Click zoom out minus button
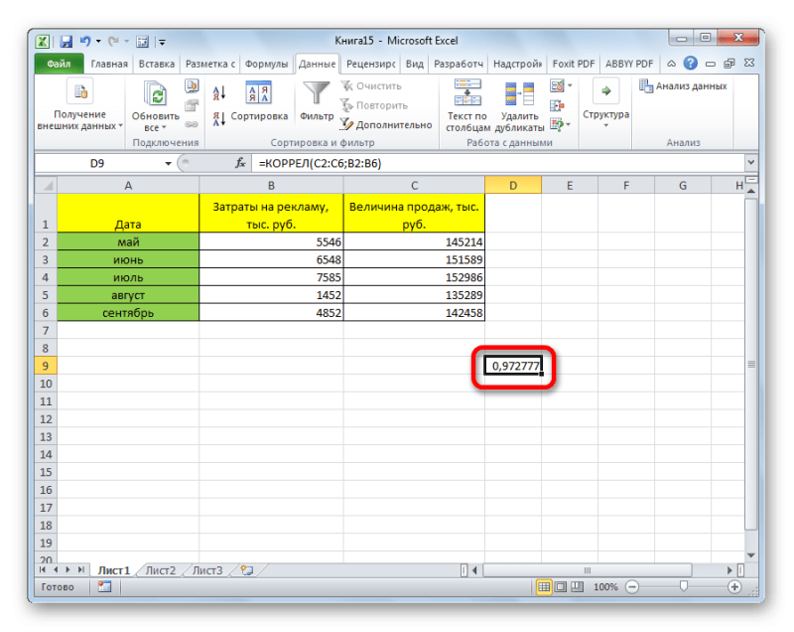The width and height of the screenshot is (794, 632). click(632, 587)
